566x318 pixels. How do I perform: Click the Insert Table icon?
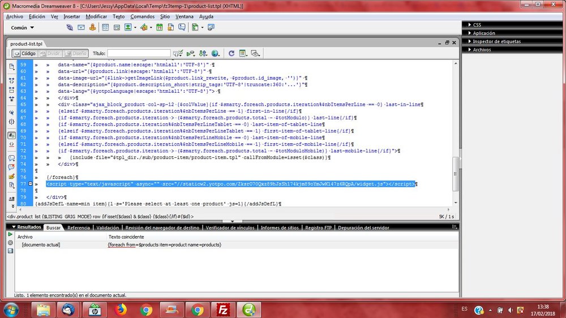click(104, 27)
